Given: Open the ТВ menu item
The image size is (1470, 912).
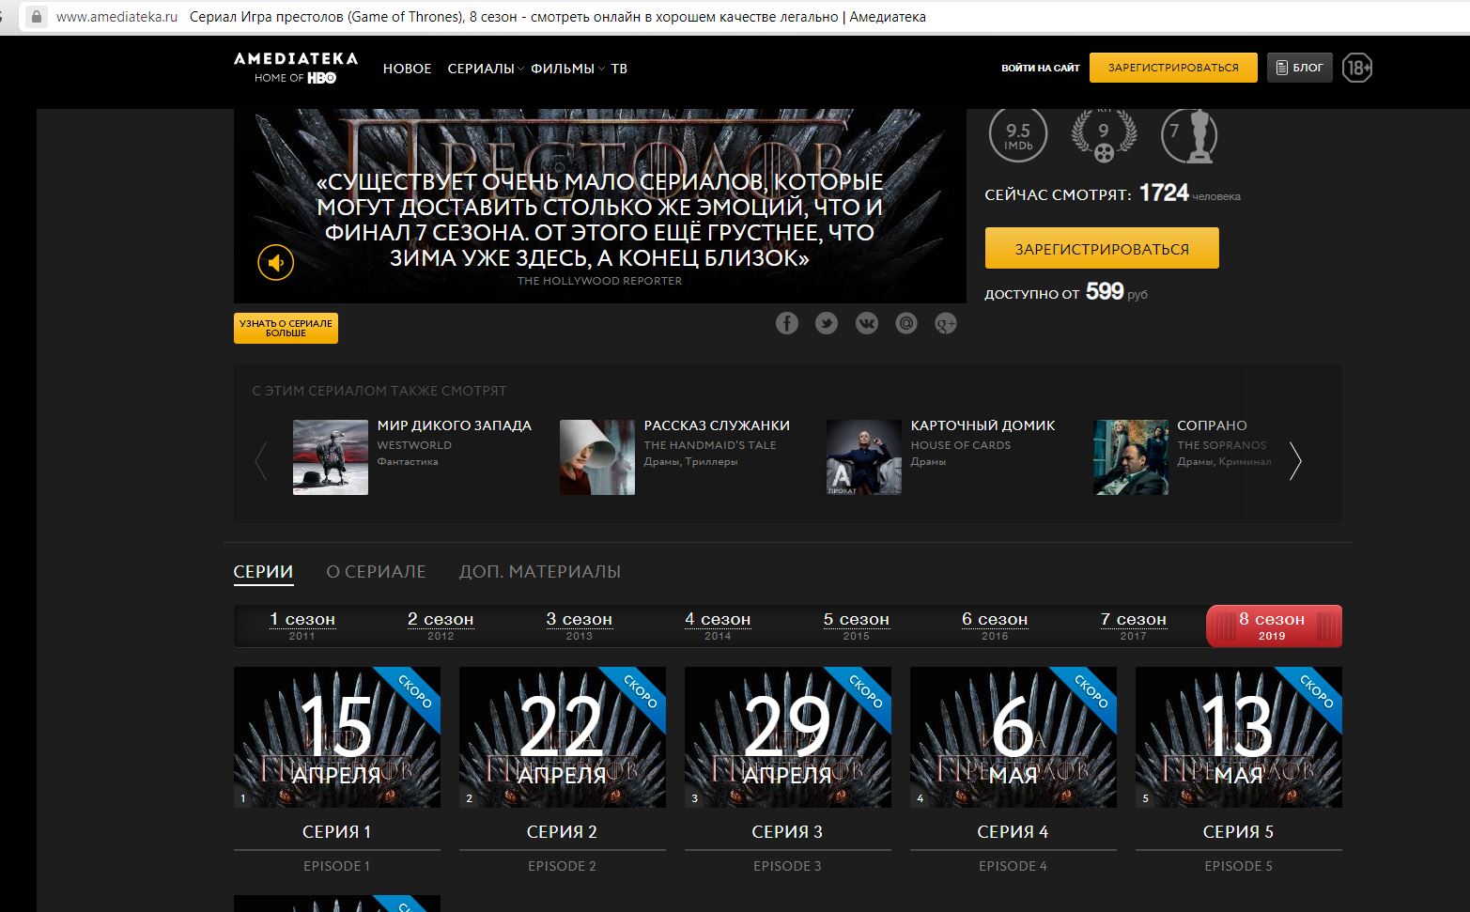Looking at the screenshot, I should 619,69.
